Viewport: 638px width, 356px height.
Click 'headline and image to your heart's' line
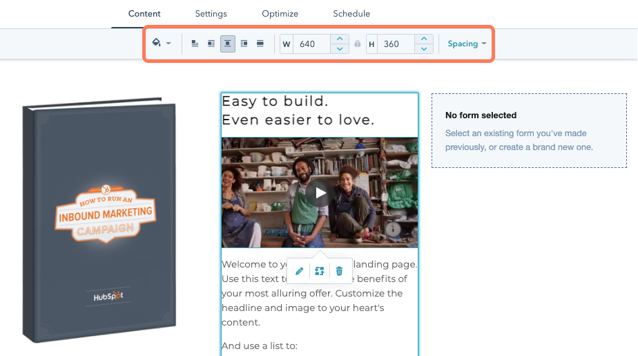coord(303,308)
